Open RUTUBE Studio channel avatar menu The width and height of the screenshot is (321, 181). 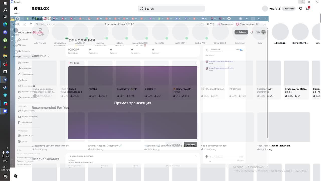[264, 32]
